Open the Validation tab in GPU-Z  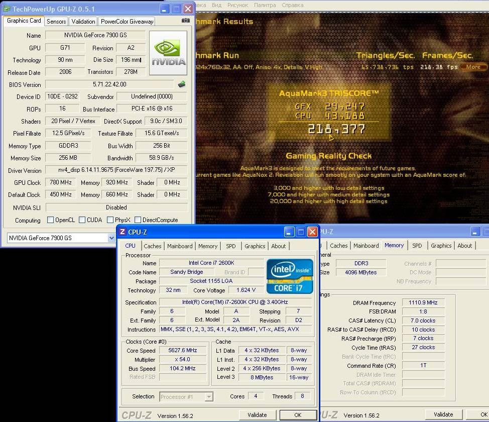(83, 21)
